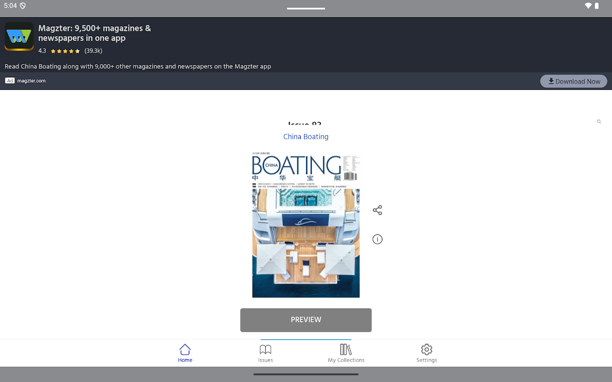Open the Settings tab
This screenshot has height=382, width=612.
(426, 353)
